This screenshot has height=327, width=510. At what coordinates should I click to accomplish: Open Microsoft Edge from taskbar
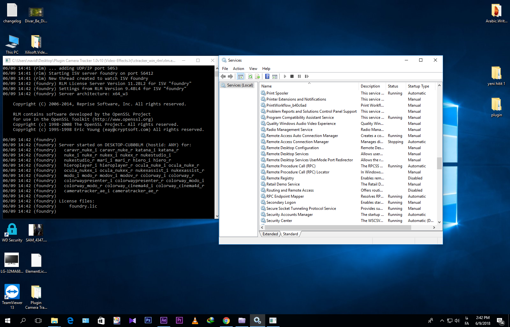(70, 321)
